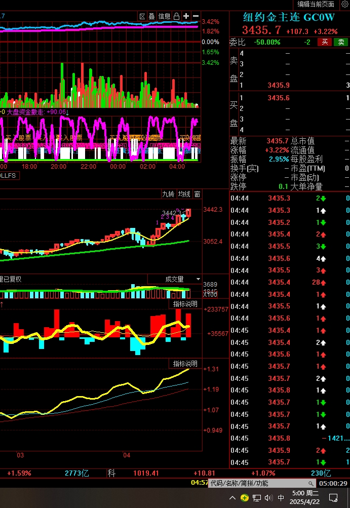Open the 信息 info button
This screenshot has height=508, width=350.
164,16
